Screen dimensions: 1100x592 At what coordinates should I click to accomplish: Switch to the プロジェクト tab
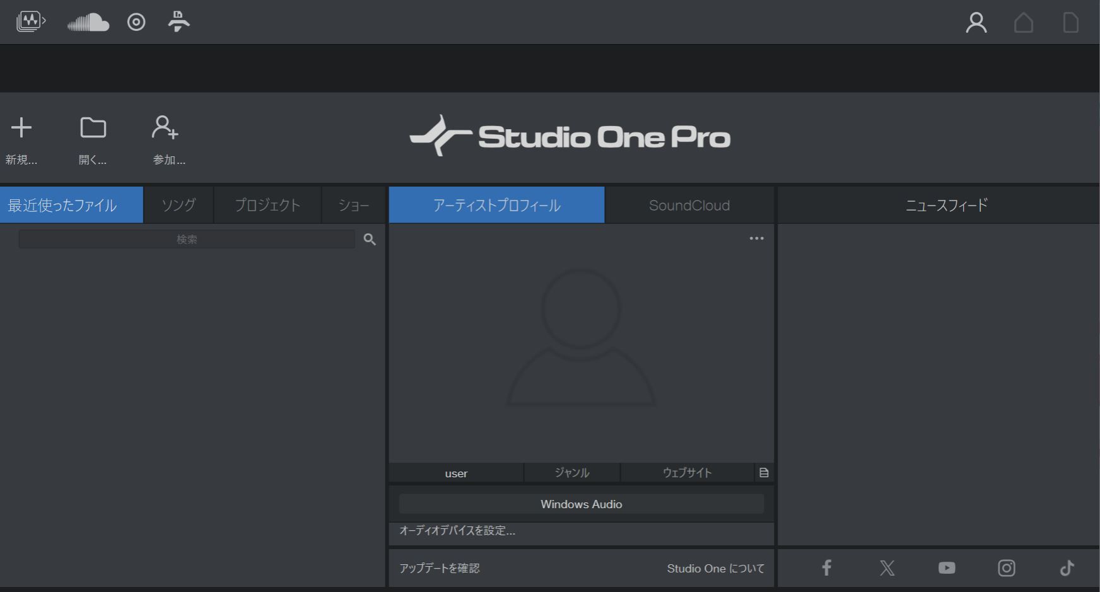point(267,205)
